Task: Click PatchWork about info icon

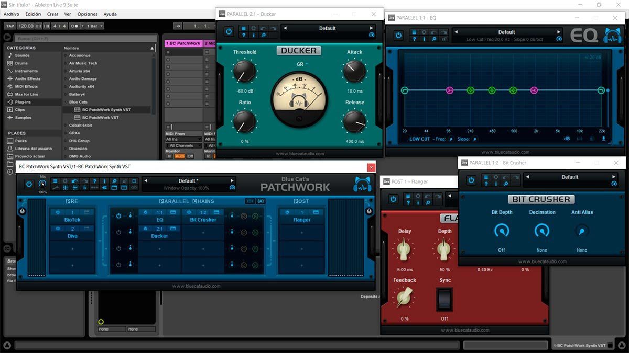Action: pos(104,181)
